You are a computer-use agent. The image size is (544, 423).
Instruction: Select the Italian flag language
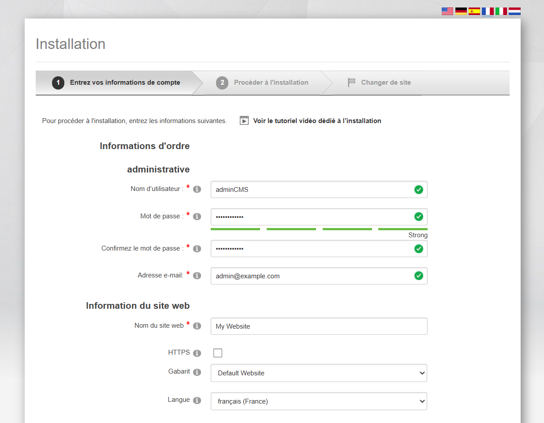[x=501, y=11]
